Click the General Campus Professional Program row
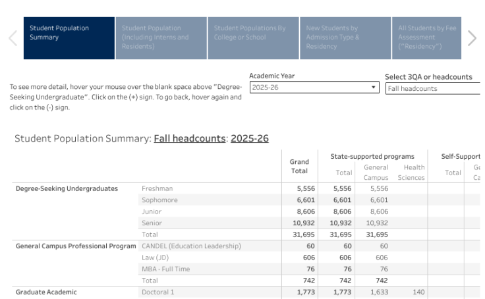485x299 pixels. click(x=76, y=246)
